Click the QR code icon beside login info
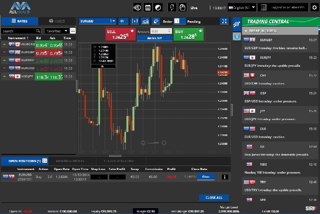Viewport: 320px width, 214px height. coord(264,8)
